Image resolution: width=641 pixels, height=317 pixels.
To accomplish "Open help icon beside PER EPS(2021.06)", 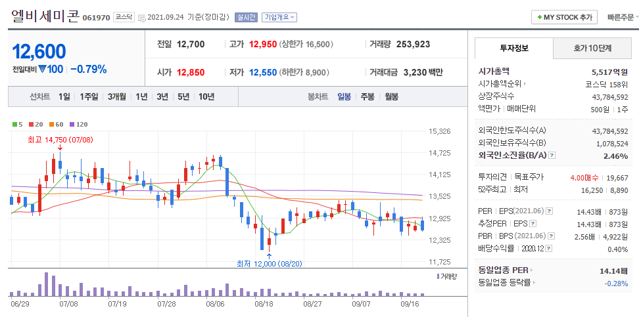I will coord(550,211).
